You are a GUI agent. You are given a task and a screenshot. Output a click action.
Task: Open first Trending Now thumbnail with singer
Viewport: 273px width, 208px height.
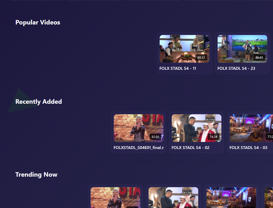pos(115,197)
